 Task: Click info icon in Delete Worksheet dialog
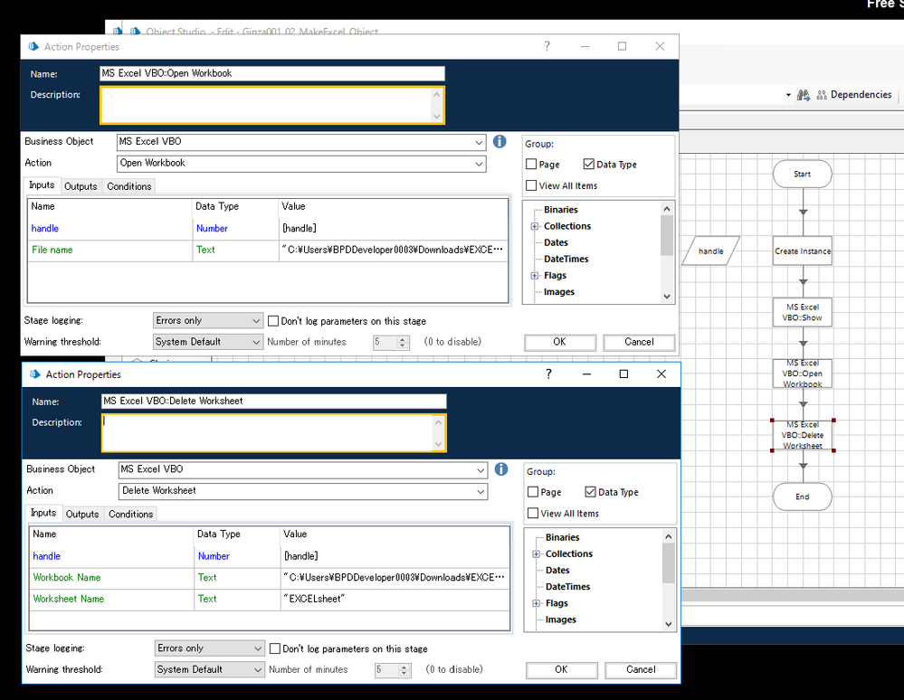[501, 469]
